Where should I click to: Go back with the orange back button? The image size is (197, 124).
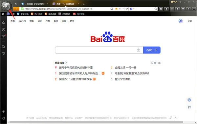(16, 9)
